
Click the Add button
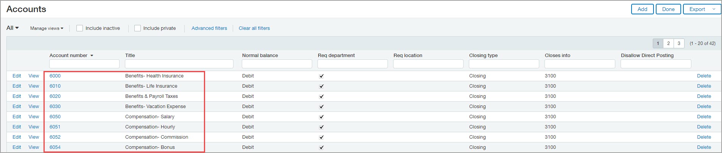click(643, 9)
